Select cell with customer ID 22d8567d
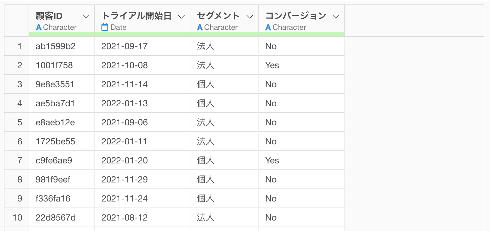490x231 pixels. tap(62, 218)
